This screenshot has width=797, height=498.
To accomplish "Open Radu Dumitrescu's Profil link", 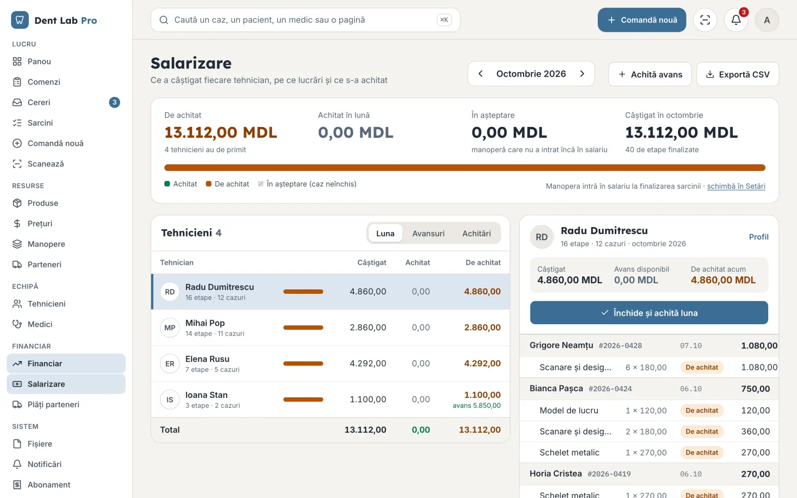I will click(759, 237).
